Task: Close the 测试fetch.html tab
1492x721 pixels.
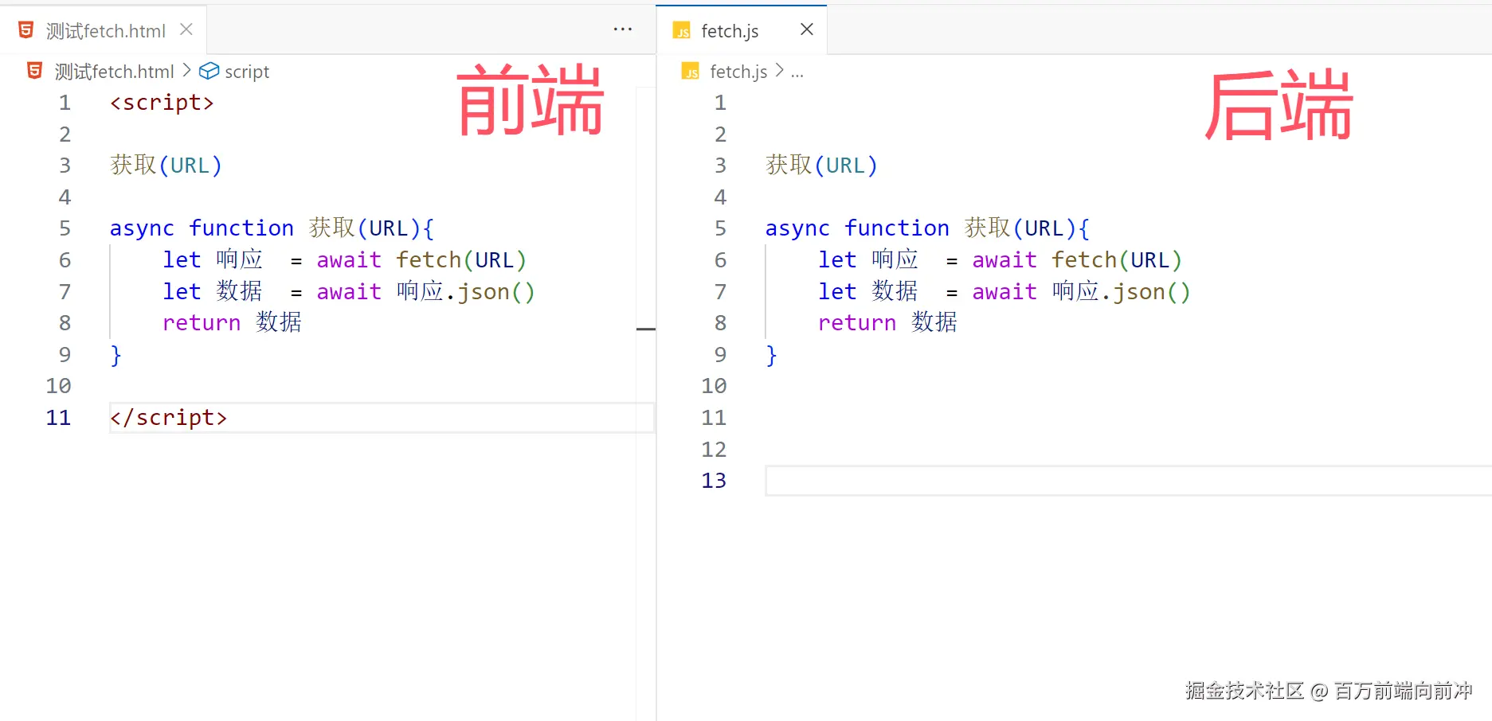Action: click(x=186, y=29)
